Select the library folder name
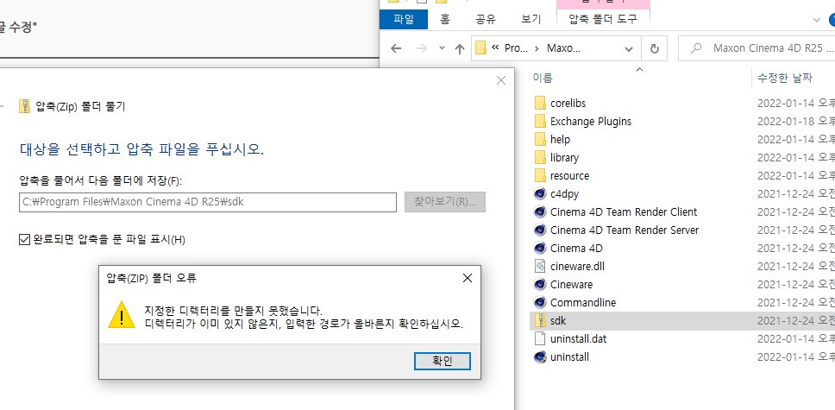This screenshot has height=410, width=835. [564, 157]
